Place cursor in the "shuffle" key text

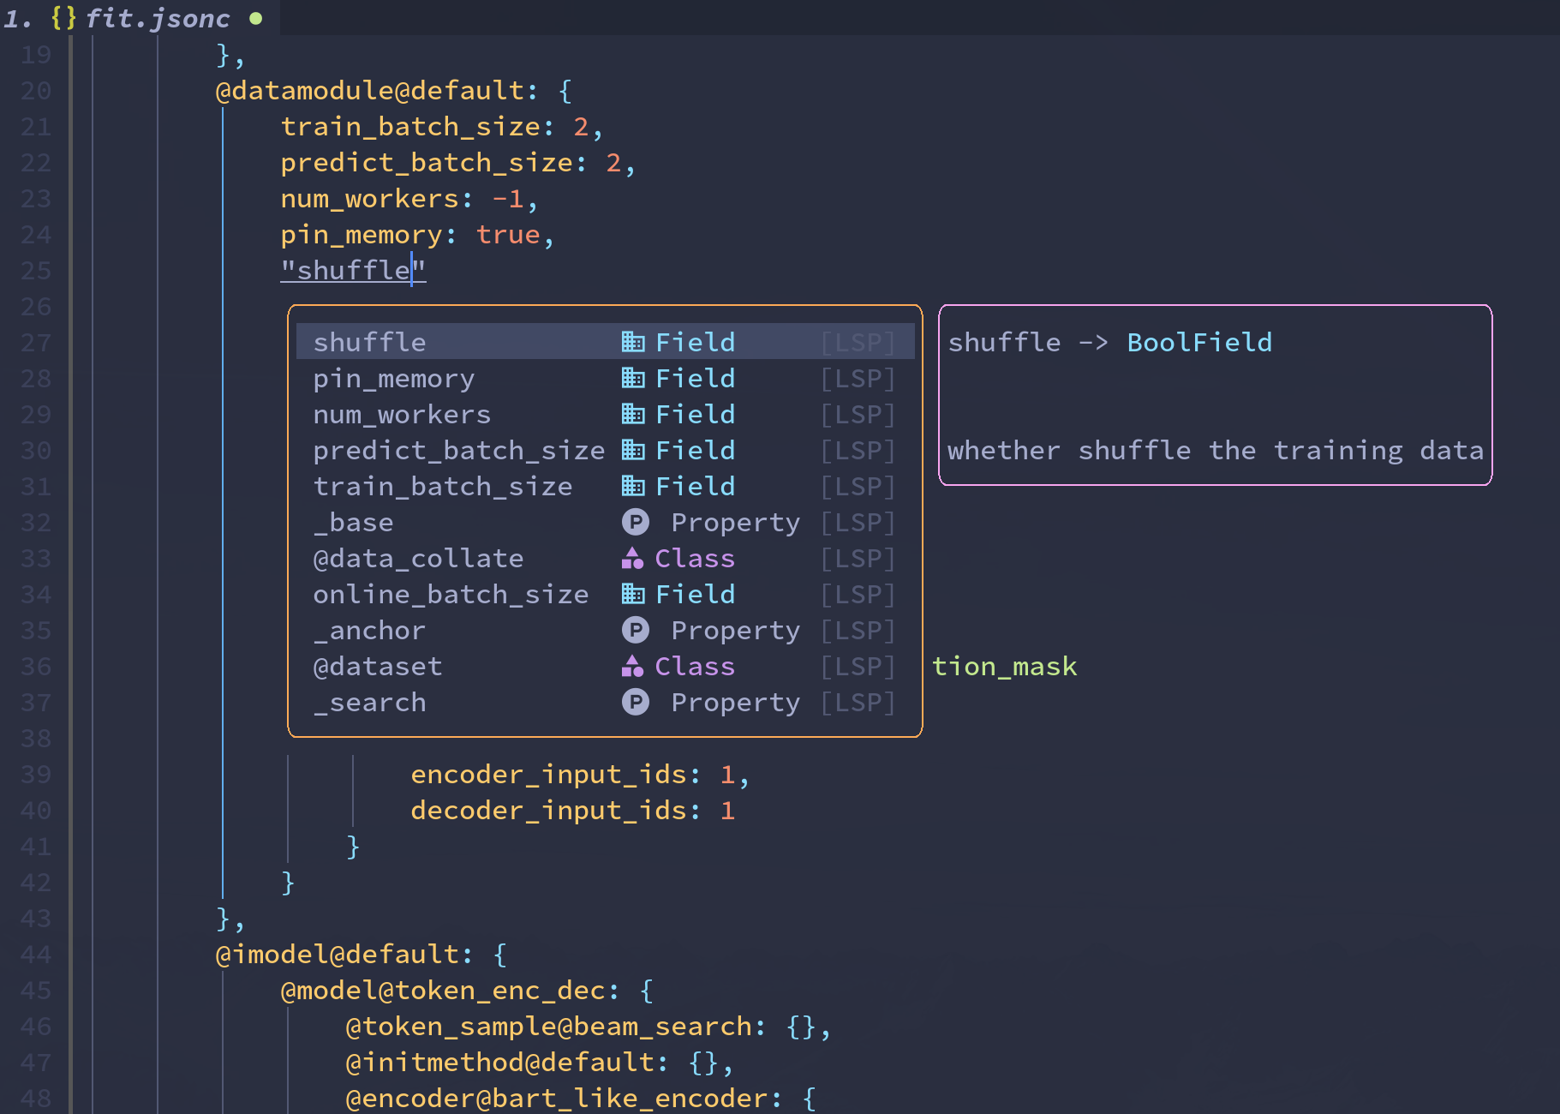[353, 270]
